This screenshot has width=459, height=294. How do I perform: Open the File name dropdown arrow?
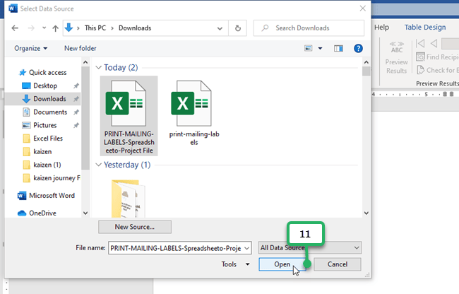pyautogui.click(x=247, y=248)
